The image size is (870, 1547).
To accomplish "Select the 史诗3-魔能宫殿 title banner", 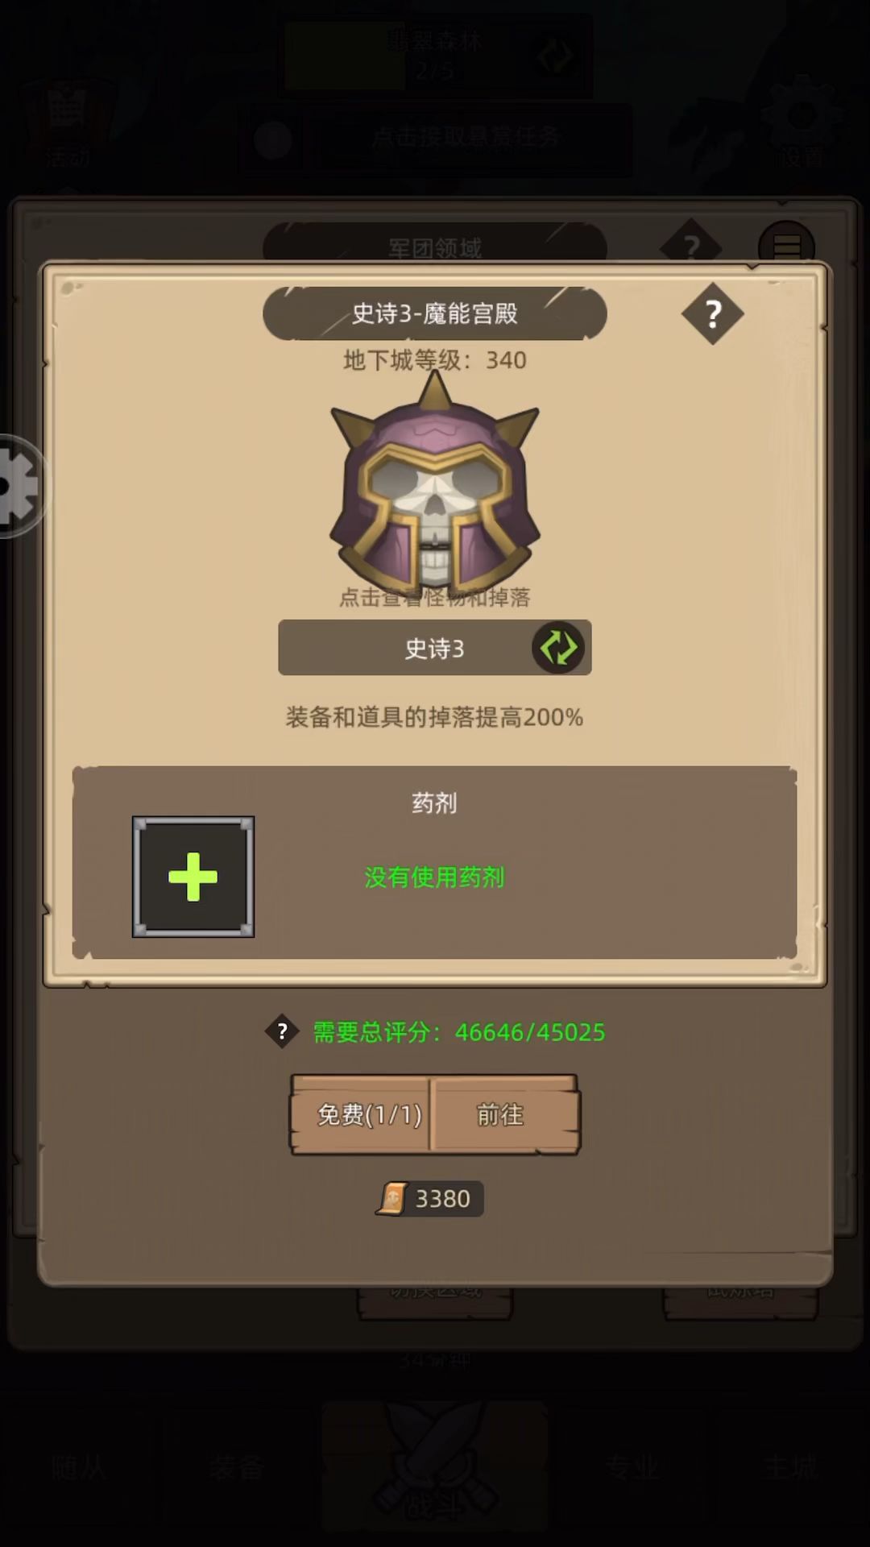I will (435, 313).
